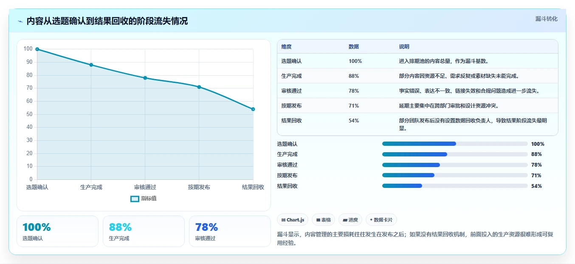Select the 结果回收 table row cell
This screenshot has height=264, width=575.
pyautogui.click(x=291, y=121)
